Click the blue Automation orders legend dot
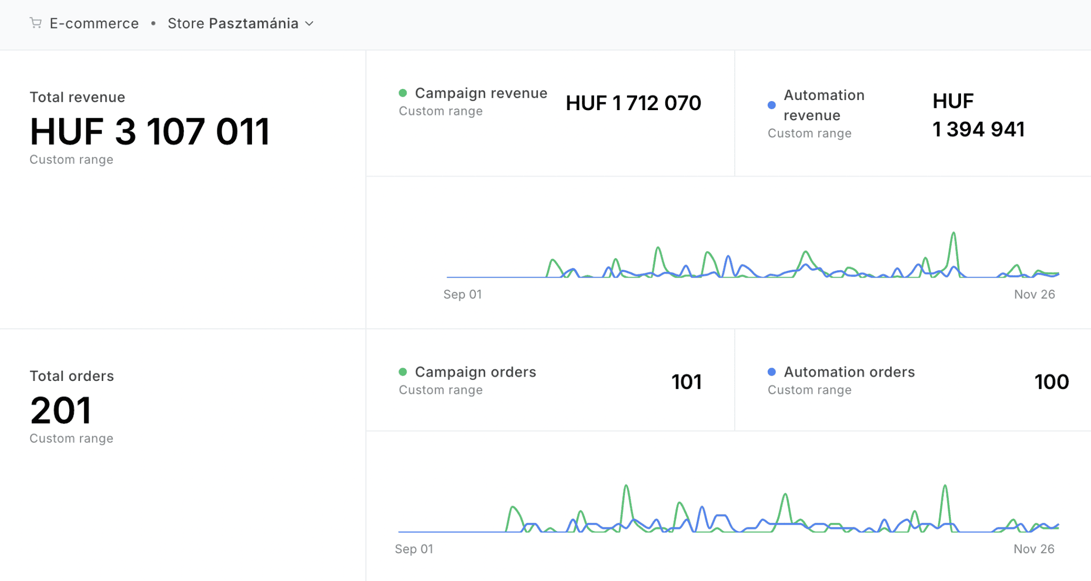Viewport: 1091px width, 581px height. point(771,371)
